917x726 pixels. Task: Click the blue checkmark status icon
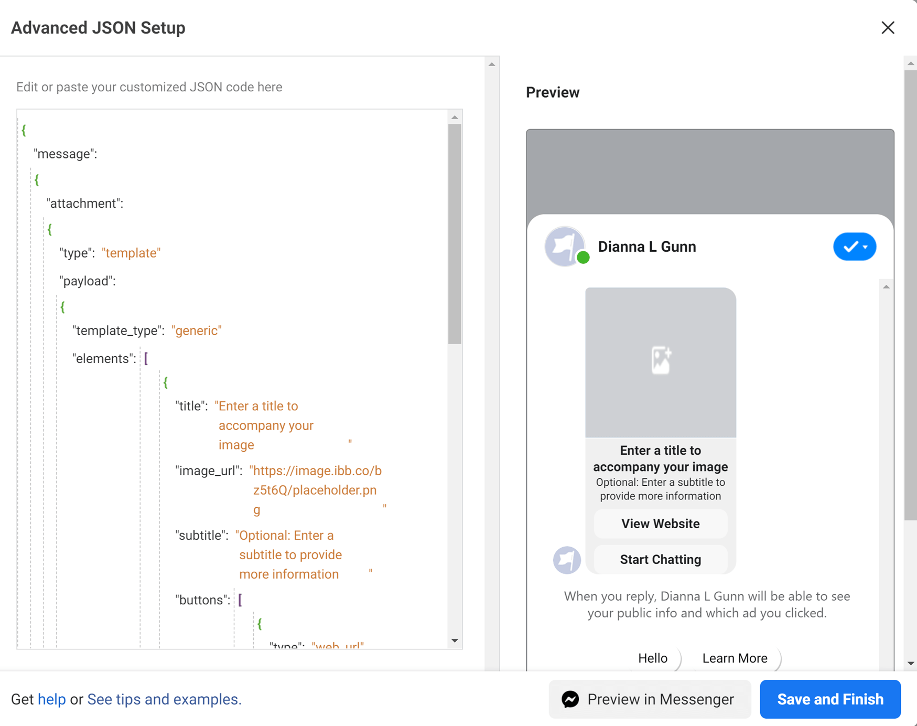(850, 246)
